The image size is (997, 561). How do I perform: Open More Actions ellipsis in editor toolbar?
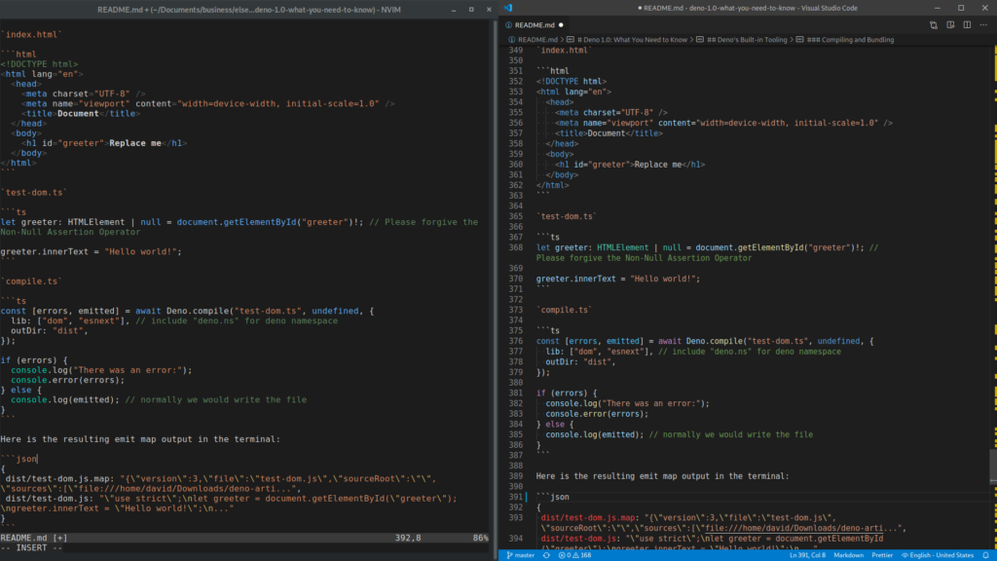pos(983,25)
